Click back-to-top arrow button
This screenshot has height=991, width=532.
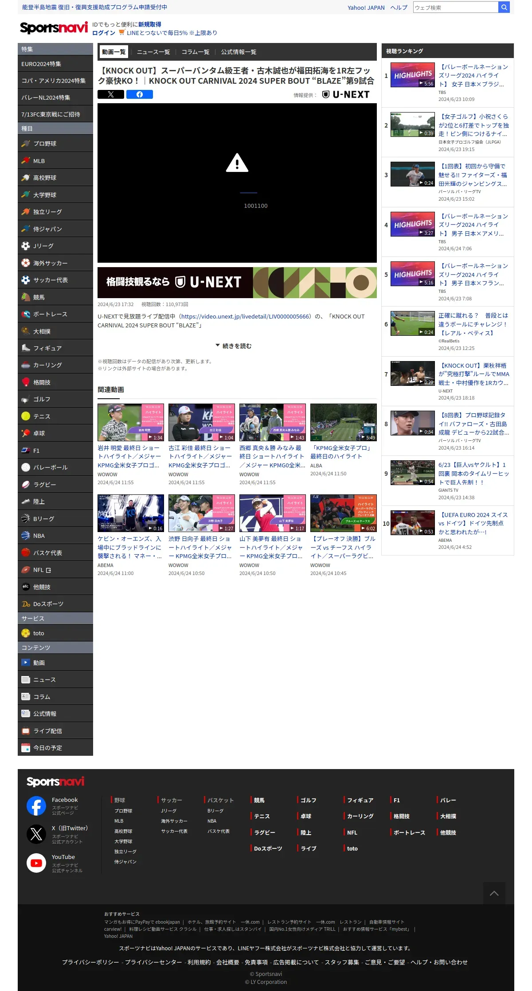point(494,893)
